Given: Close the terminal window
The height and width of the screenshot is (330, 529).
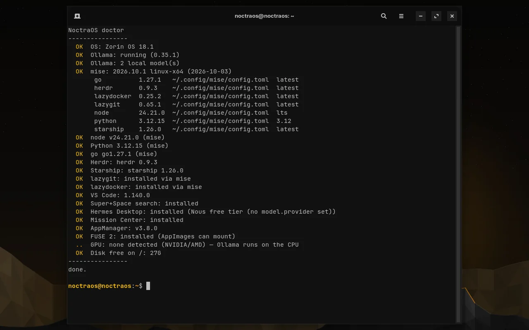Looking at the screenshot, I should coord(452,16).
